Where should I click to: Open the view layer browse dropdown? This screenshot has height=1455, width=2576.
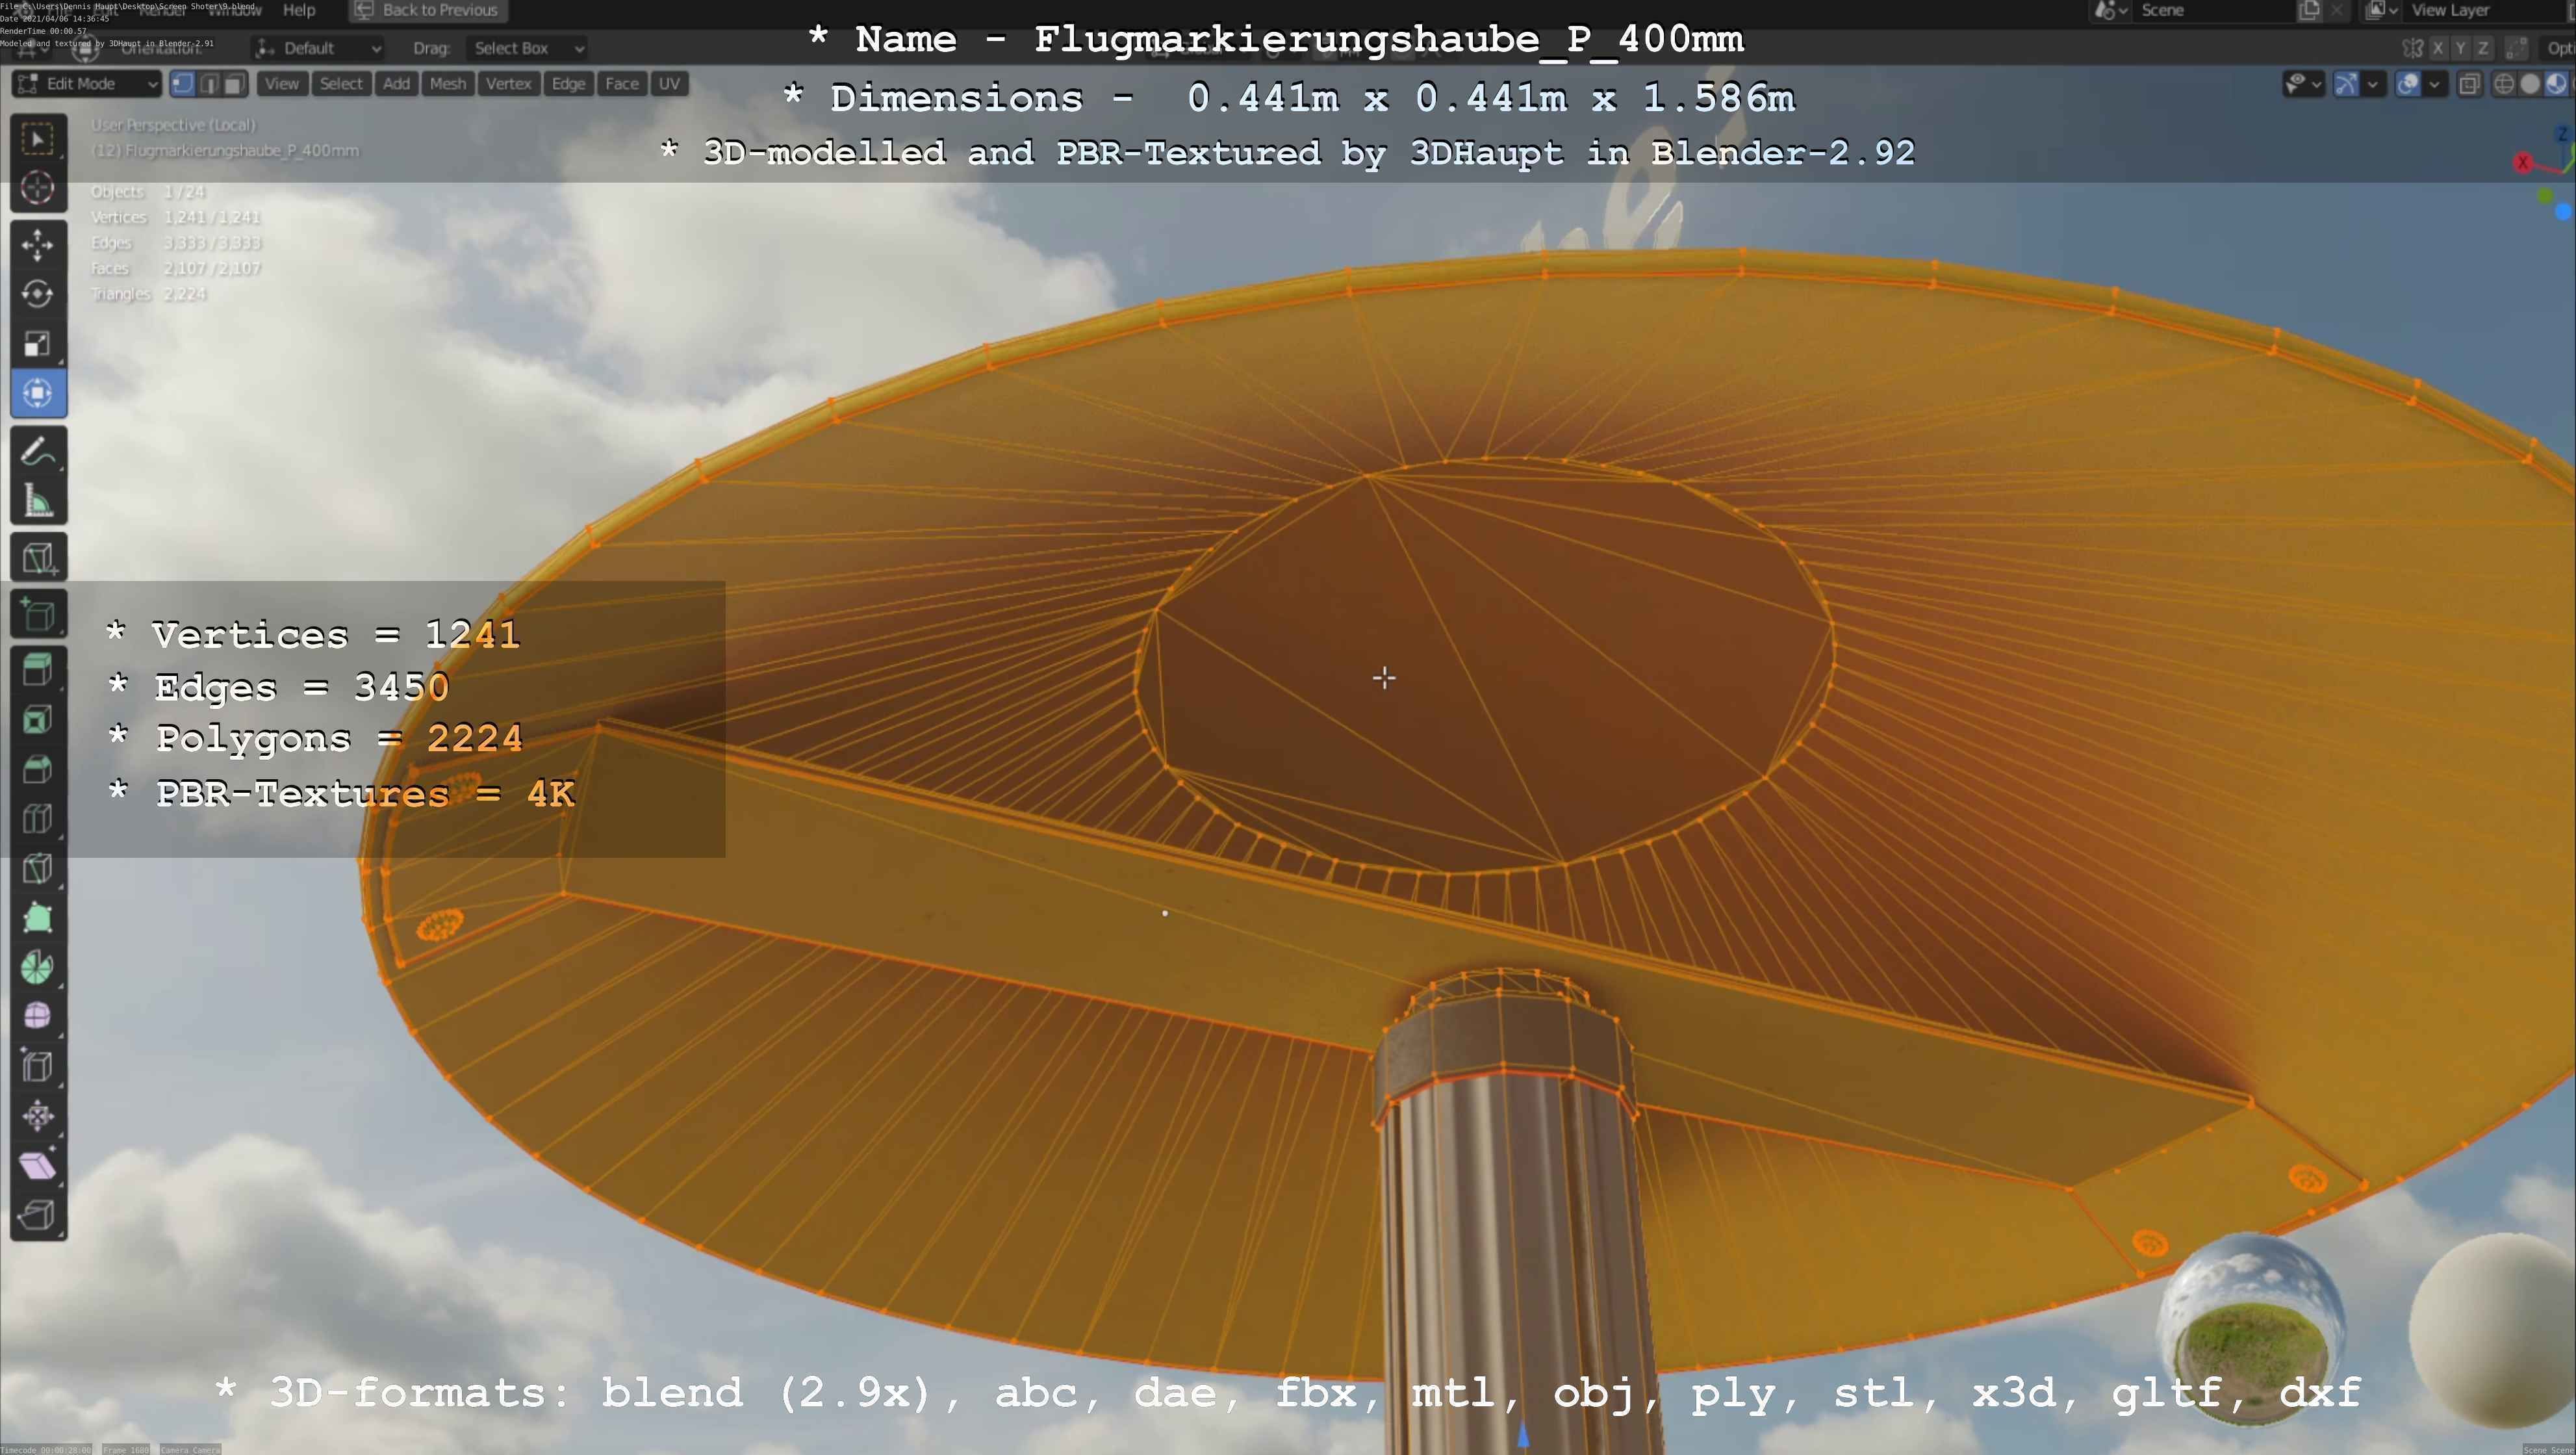tap(2382, 10)
